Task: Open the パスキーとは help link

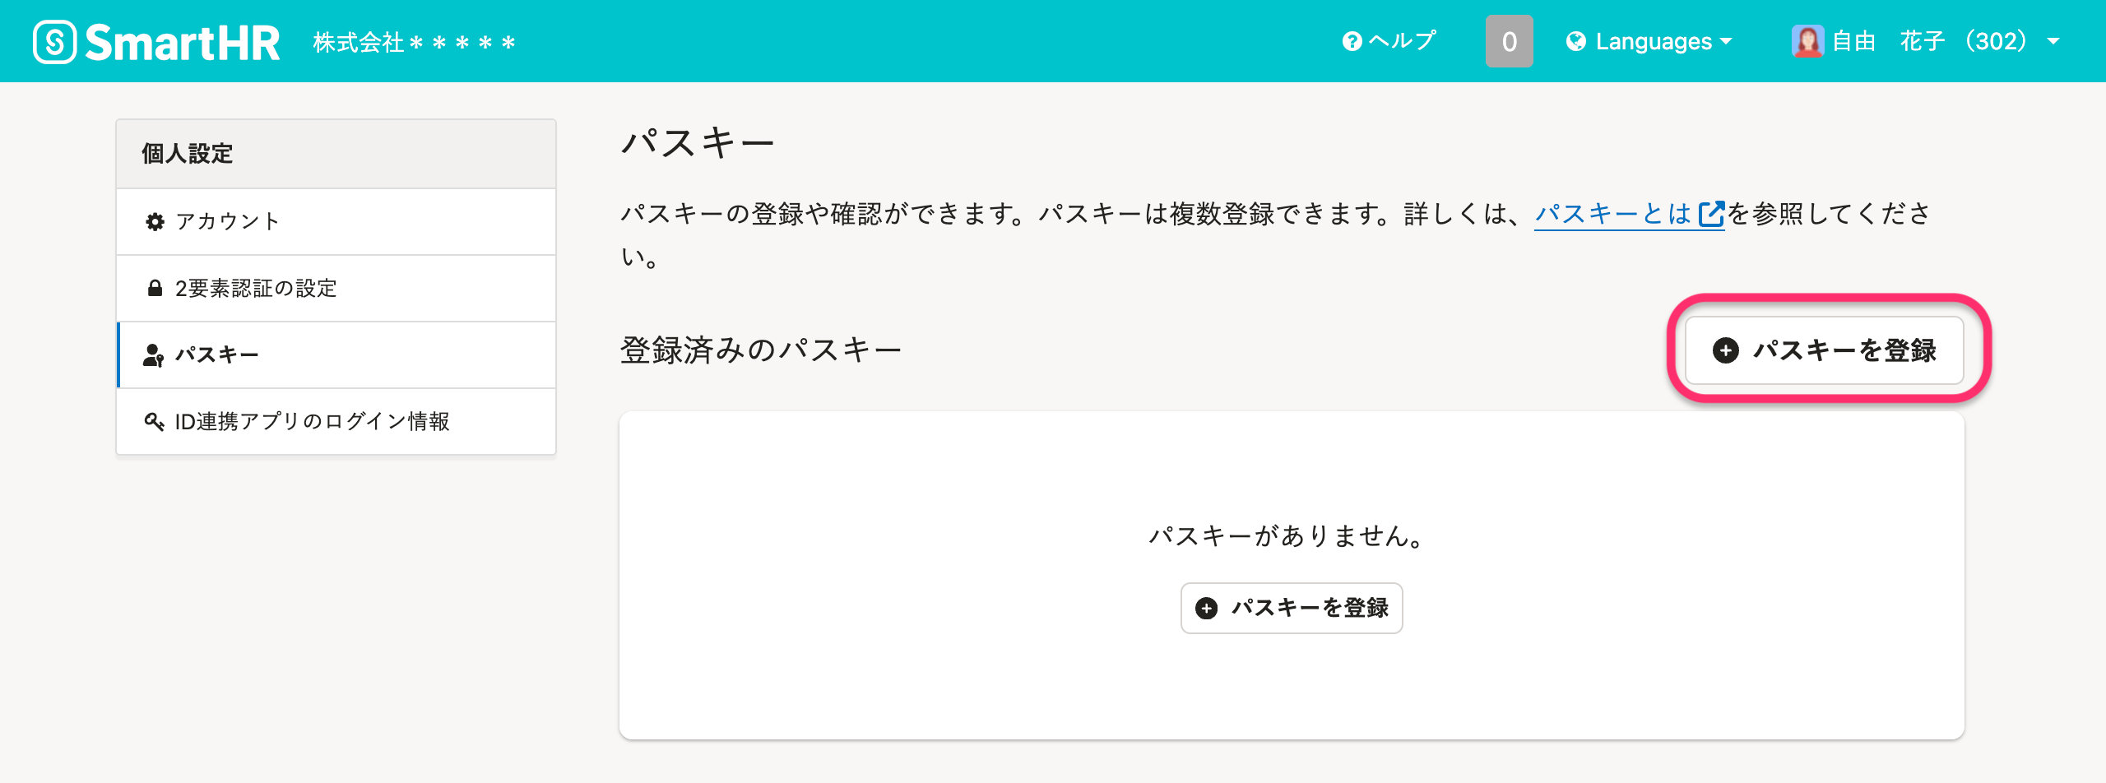Action: pyautogui.click(x=1612, y=214)
